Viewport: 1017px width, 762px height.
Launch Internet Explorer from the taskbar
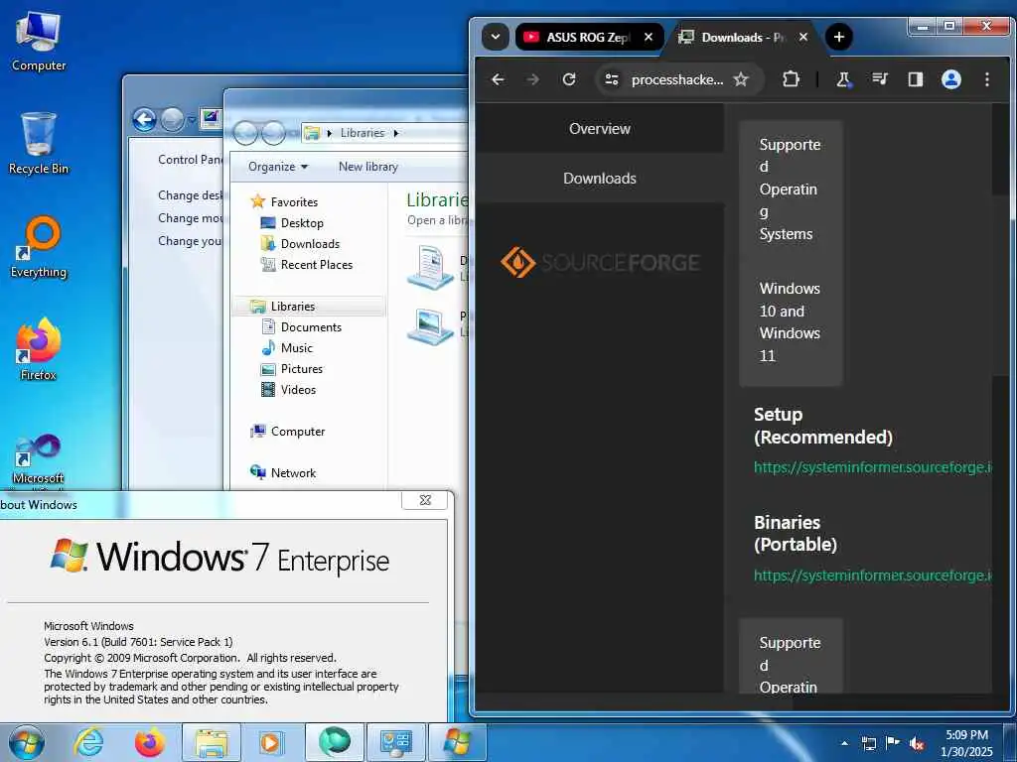[x=88, y=742]
